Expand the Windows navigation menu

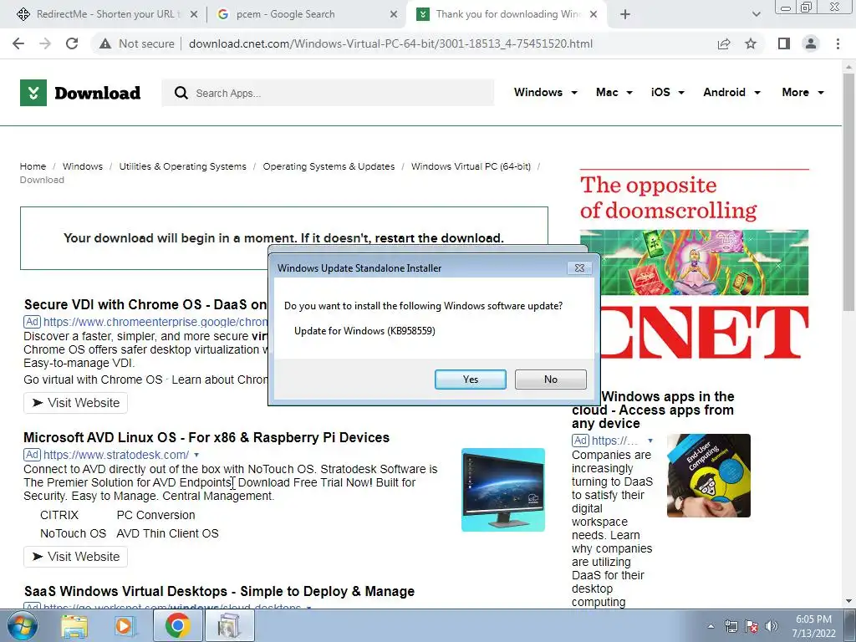(545, 92)
